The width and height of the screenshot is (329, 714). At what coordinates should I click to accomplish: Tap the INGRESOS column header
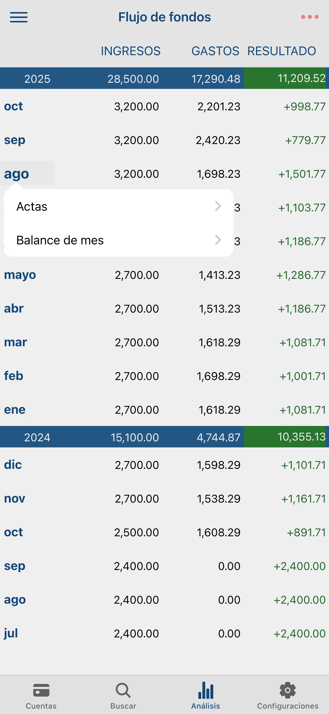pos(130,51)
